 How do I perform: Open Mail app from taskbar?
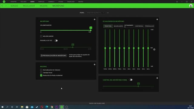32,107
